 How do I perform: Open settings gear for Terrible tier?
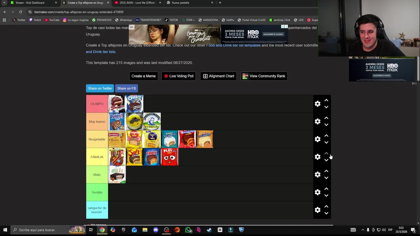[x=317, y=192]
